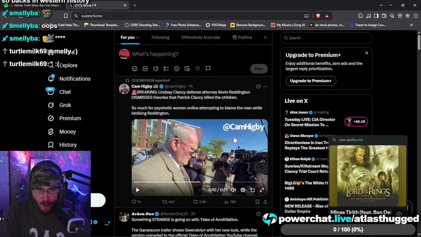This screenshot has width=421, height=237.
Task: Open video settings gear in the player
Action: tap(243, 190)
